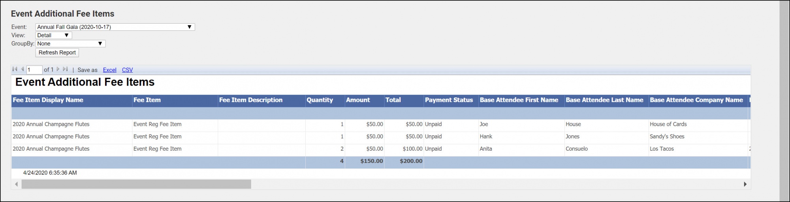Click the horizontal scrollbar thumb
790x202 pixels.
click(136, 184)
